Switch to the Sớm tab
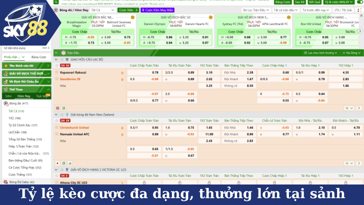This screenshot has height=205, width=364. (8, 96)
